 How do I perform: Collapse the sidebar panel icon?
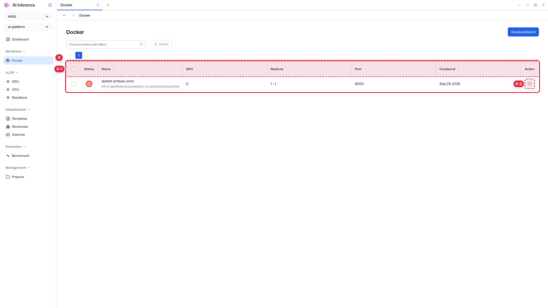[x=50, y=5]
